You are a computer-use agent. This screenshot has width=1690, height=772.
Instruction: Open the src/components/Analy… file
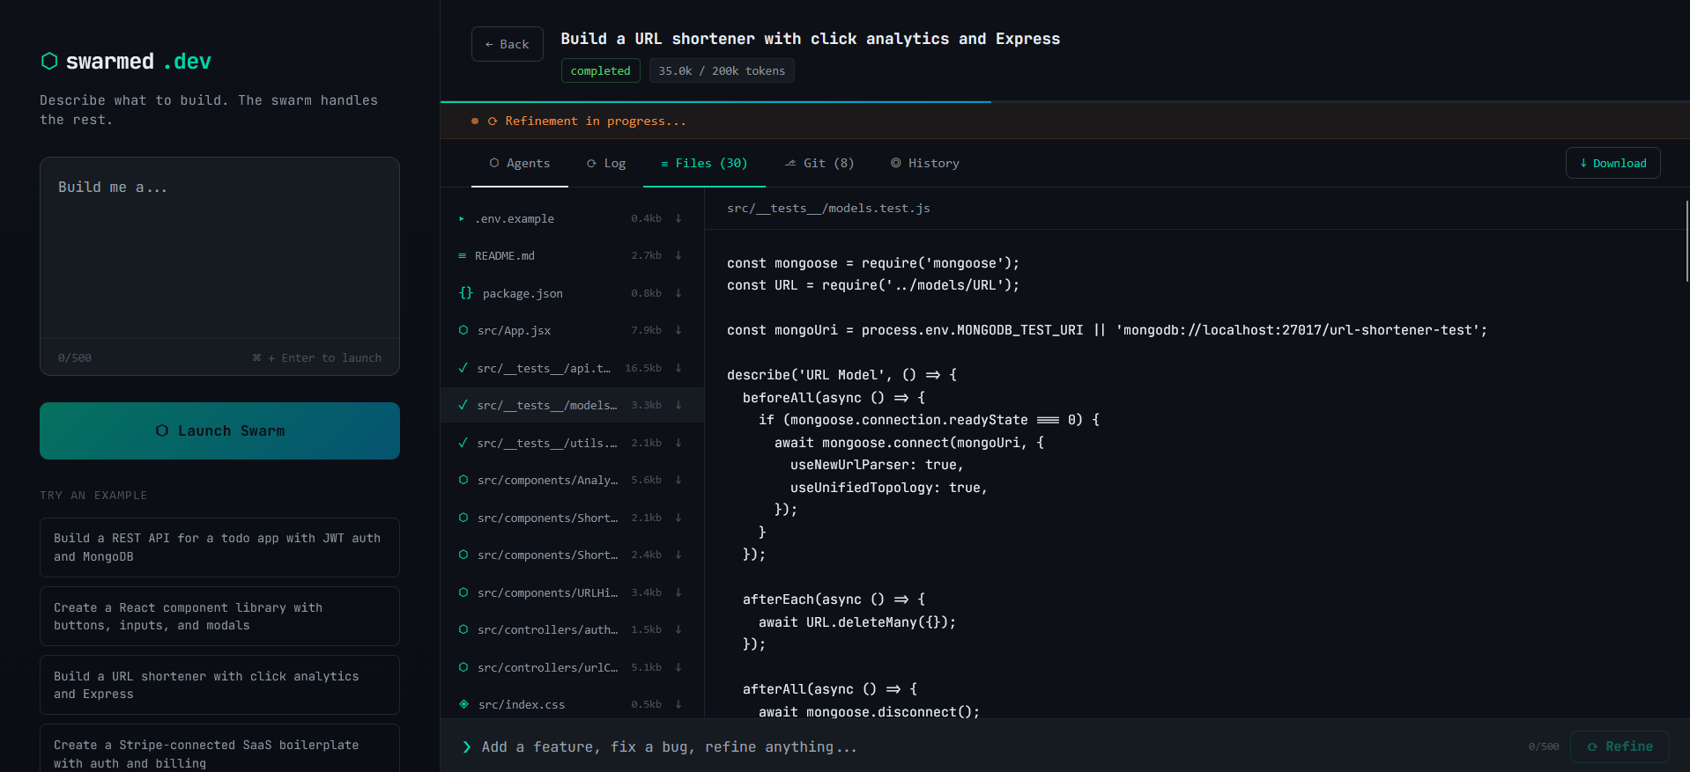pos(572,480)
